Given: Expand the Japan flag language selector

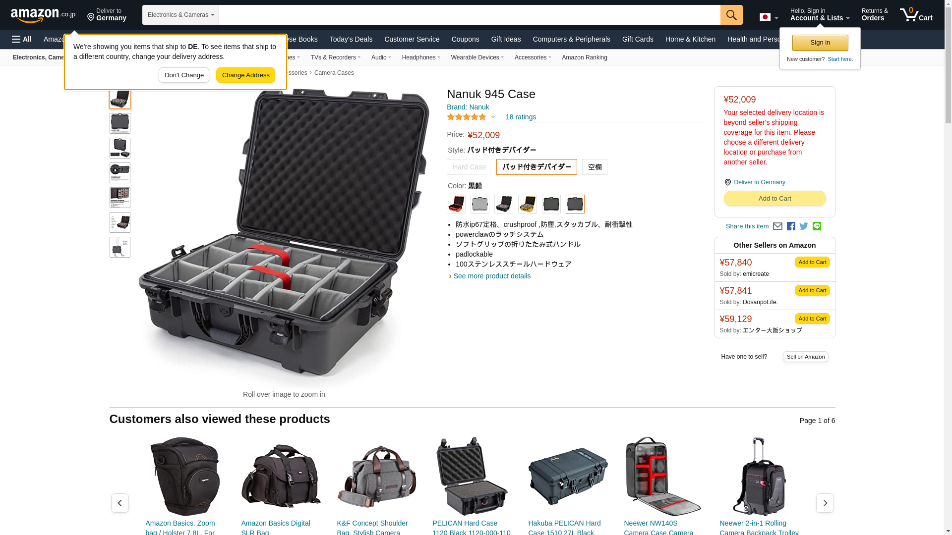Looking at the screenshot, I should click(x=769, y=17).
